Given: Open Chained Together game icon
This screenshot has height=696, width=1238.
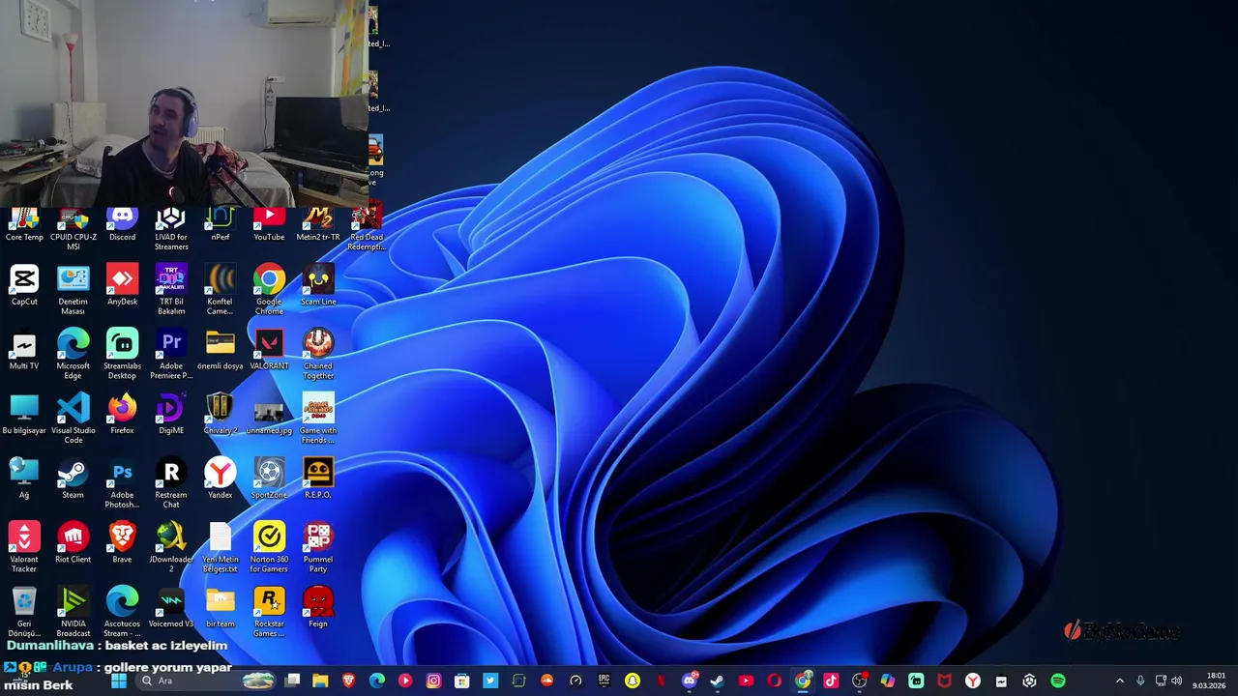Looking at the screenshot, I should click(318, 355).
